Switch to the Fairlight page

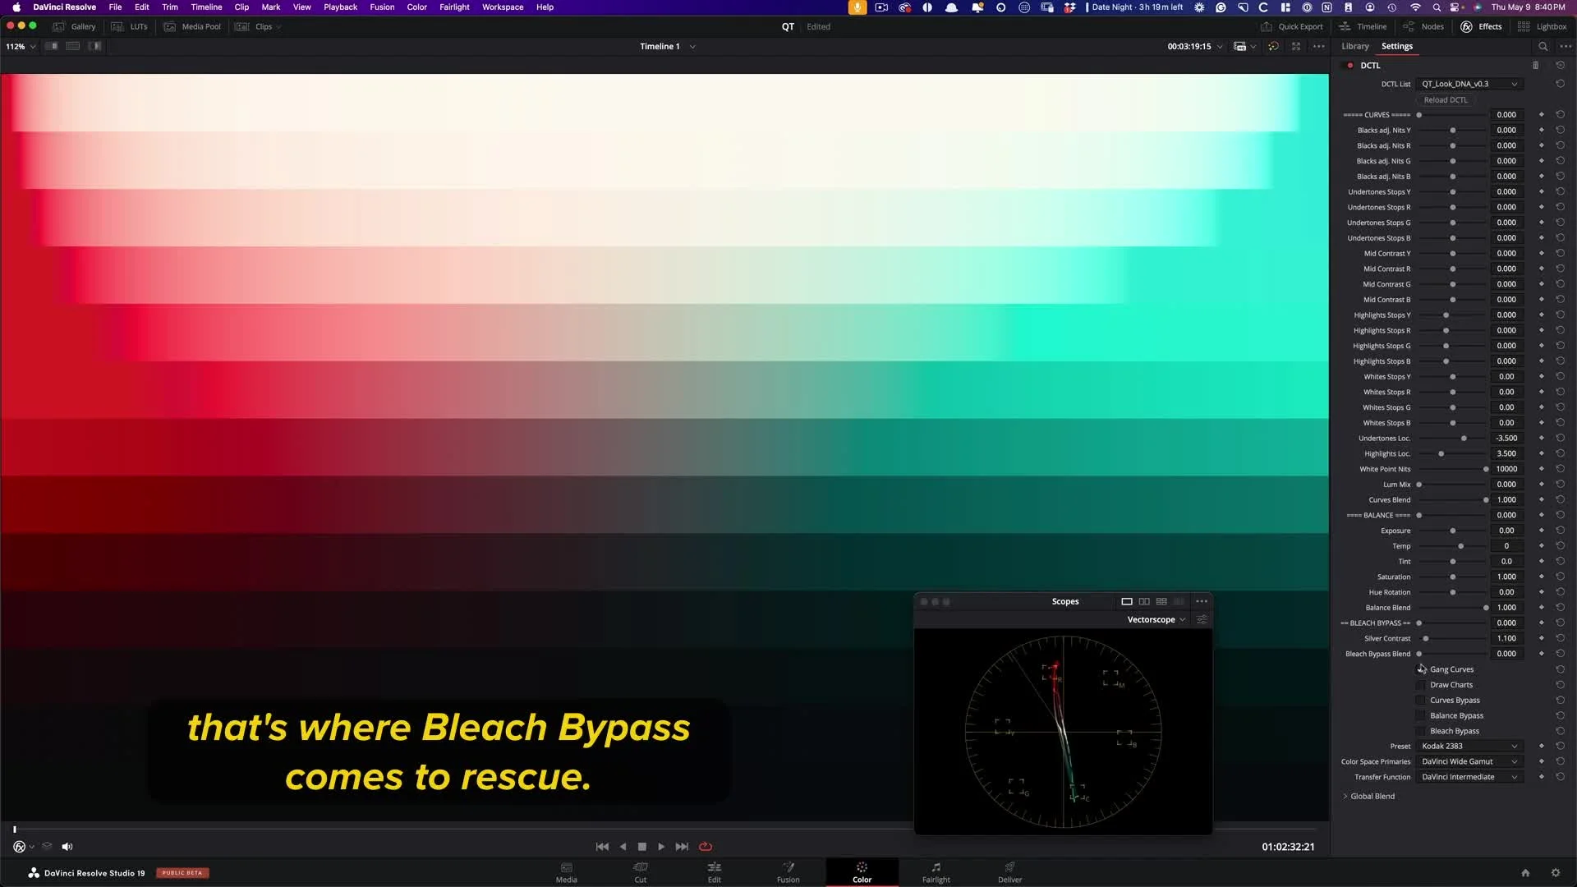coord(936,871)
